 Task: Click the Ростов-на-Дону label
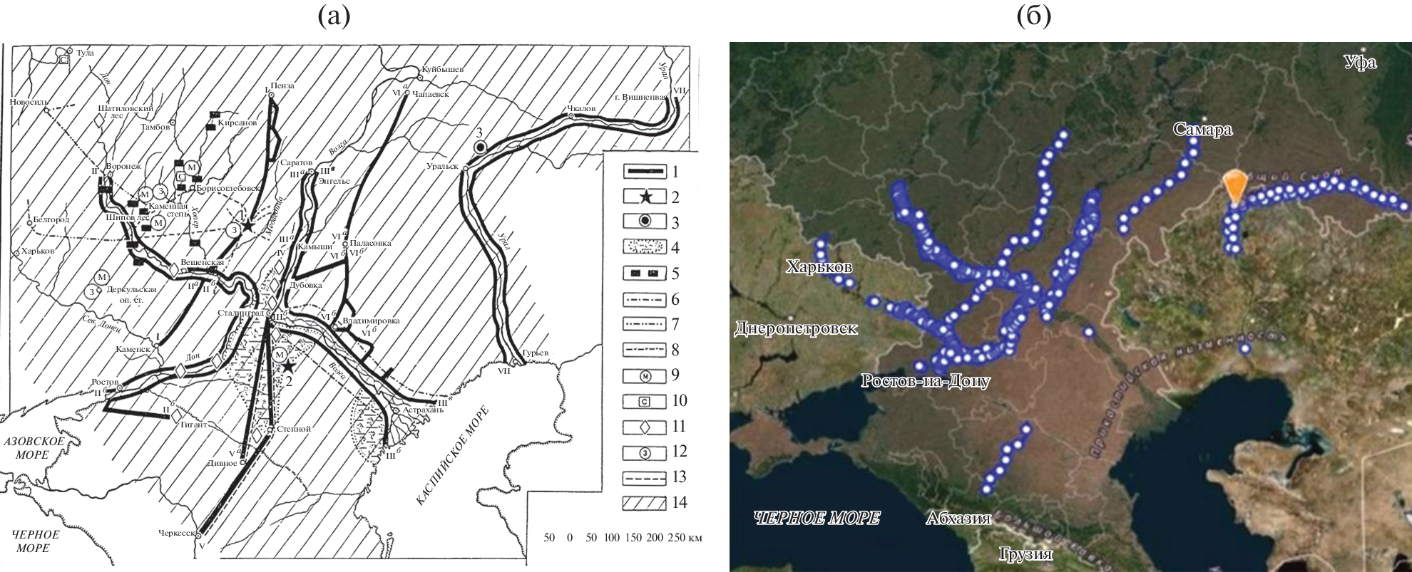click(925, 381)
